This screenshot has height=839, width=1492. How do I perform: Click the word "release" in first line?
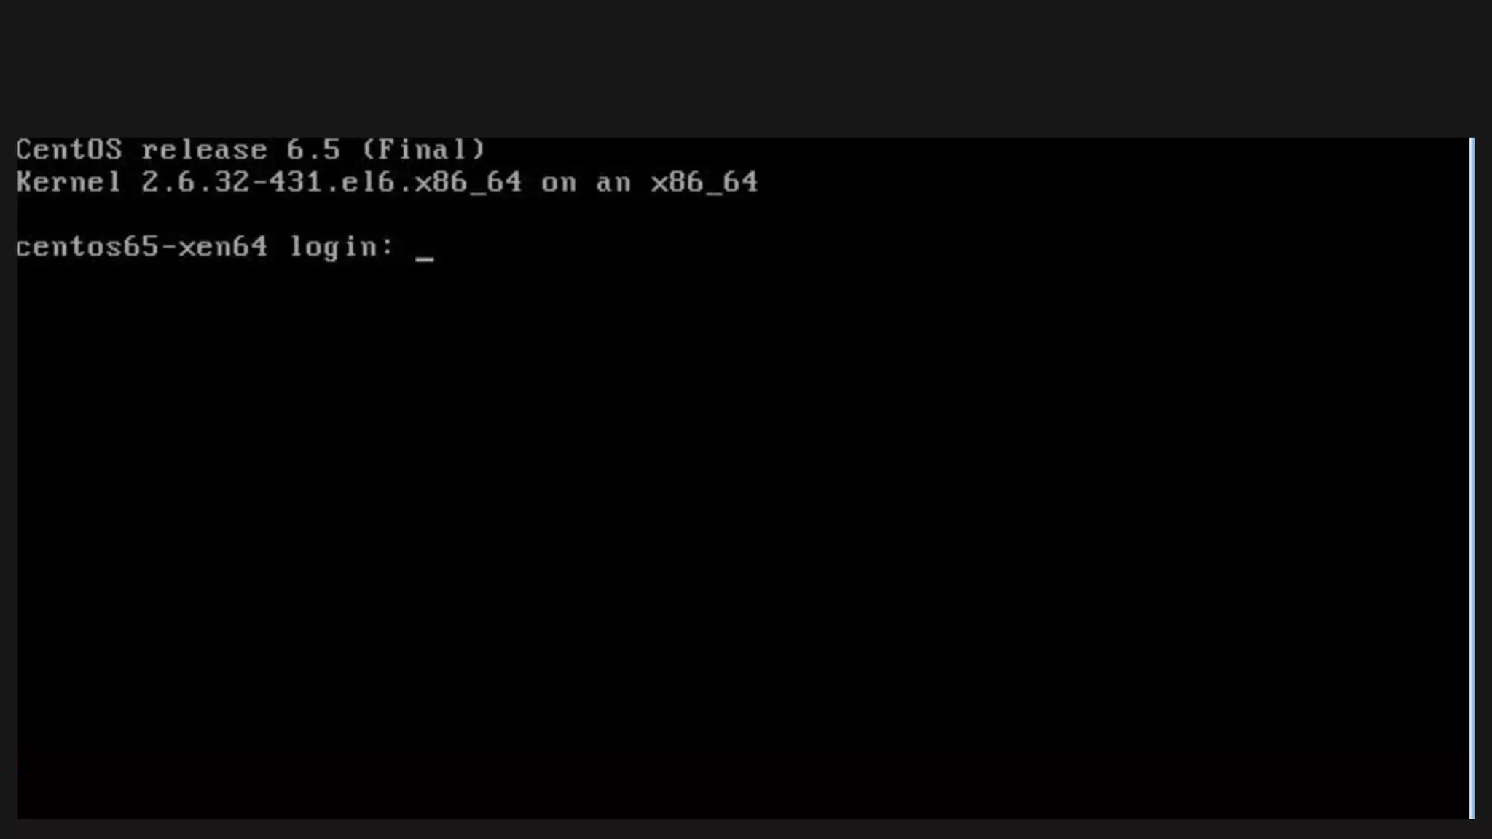pyautogui.click(x=204, y=149)
